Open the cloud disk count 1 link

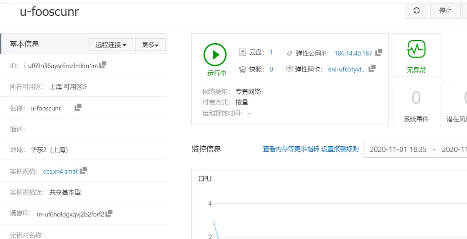[x=271, y=53]
